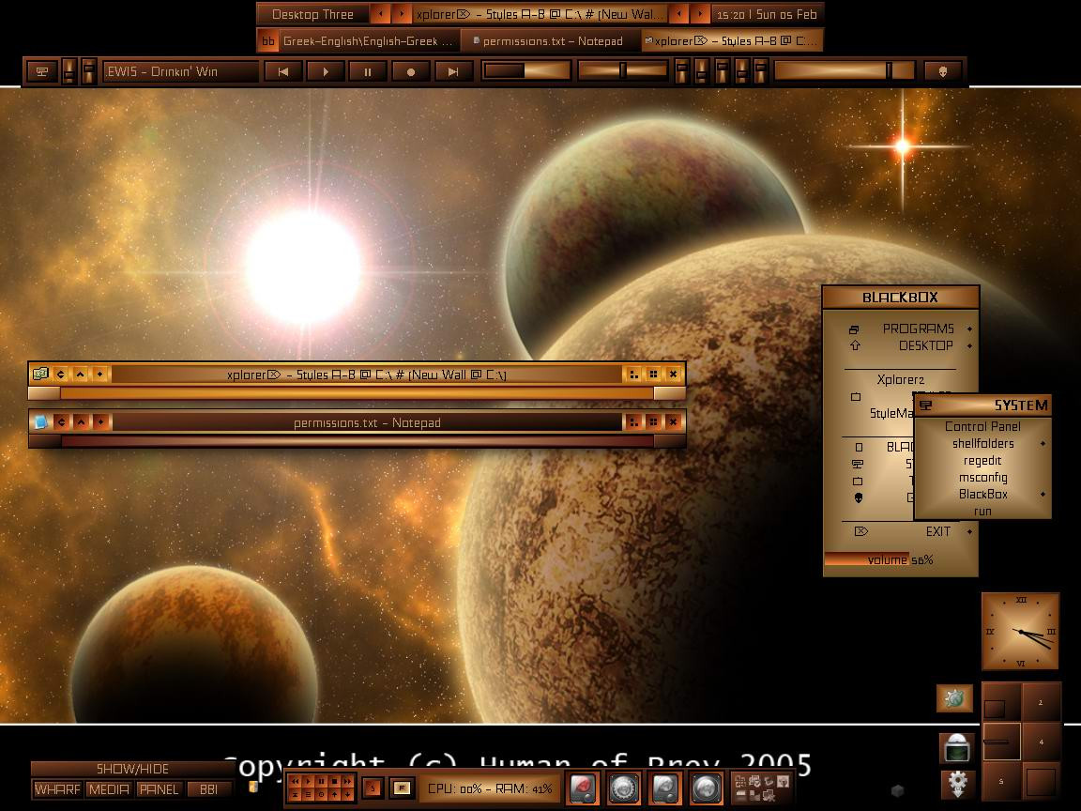Click the alien head icon in the BlackBox menu

pyautogui.click(x=859, y=497)
